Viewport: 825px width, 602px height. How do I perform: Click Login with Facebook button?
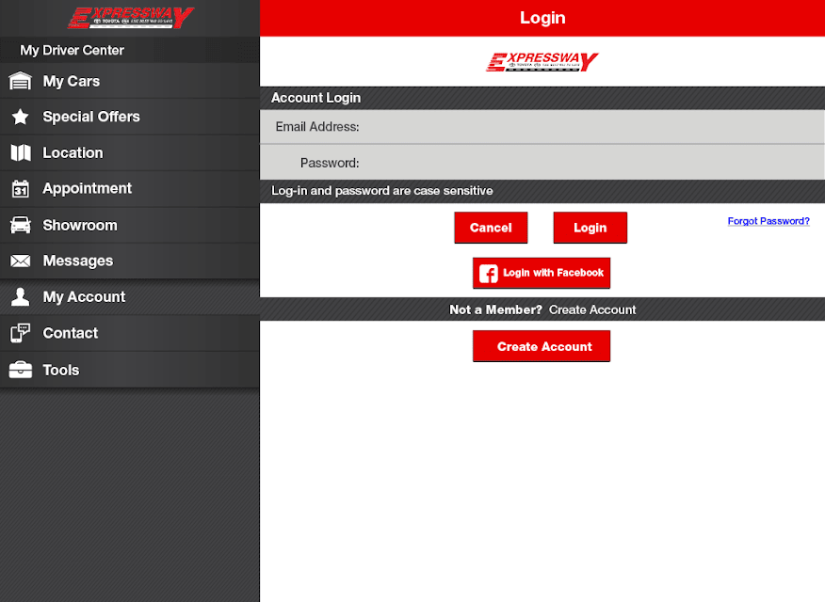[x=542, y=273]
